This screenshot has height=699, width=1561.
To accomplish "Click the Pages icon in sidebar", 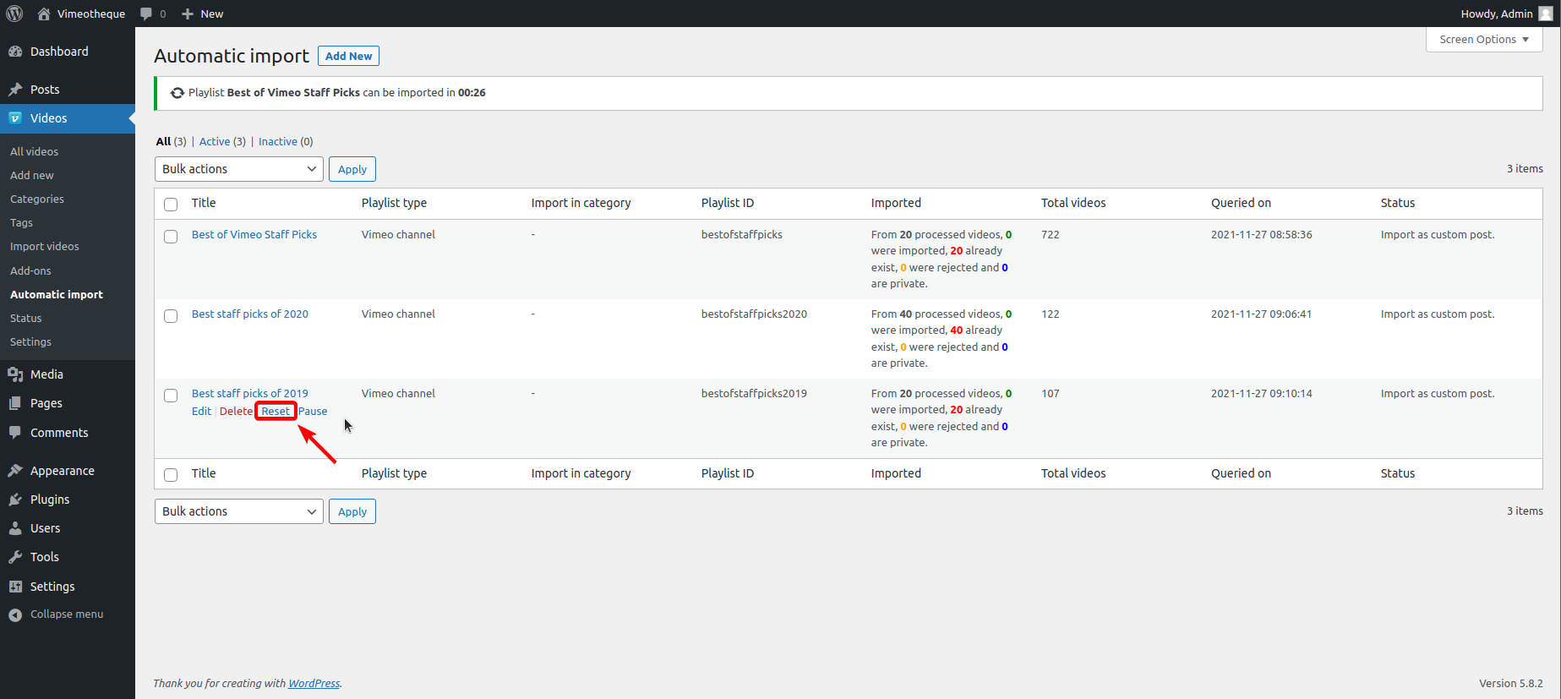I will click(x=15, y=403).
